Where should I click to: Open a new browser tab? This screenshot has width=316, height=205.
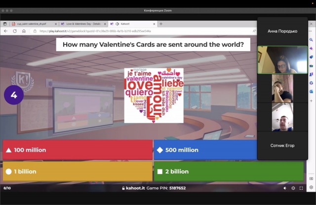pos(161,24)
